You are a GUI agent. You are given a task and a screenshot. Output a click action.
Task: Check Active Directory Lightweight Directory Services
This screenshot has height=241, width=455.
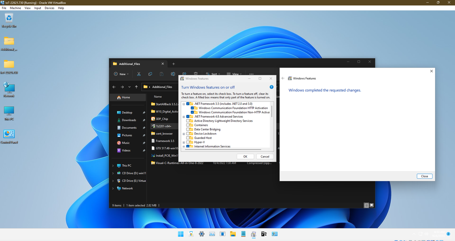188,121
